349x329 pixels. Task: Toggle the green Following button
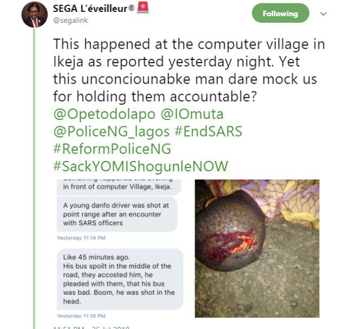[x=280, y=13]
